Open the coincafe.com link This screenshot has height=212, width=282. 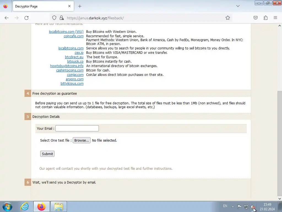[74, 36]
